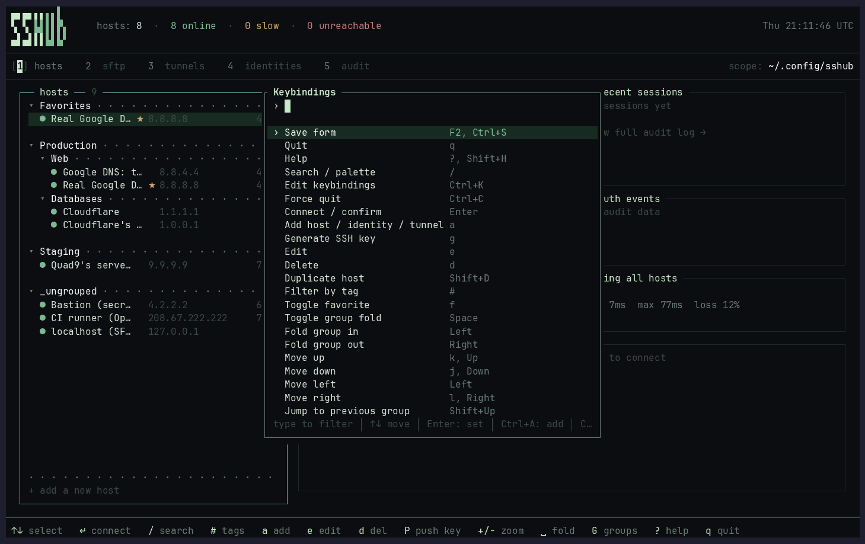Select Toggle group fold keybinding

click(433, 318)
